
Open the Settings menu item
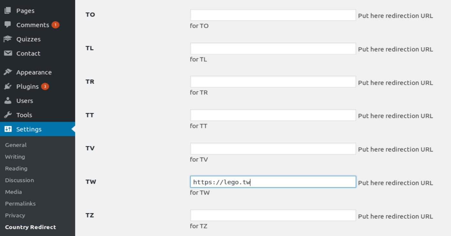point(29,129)
